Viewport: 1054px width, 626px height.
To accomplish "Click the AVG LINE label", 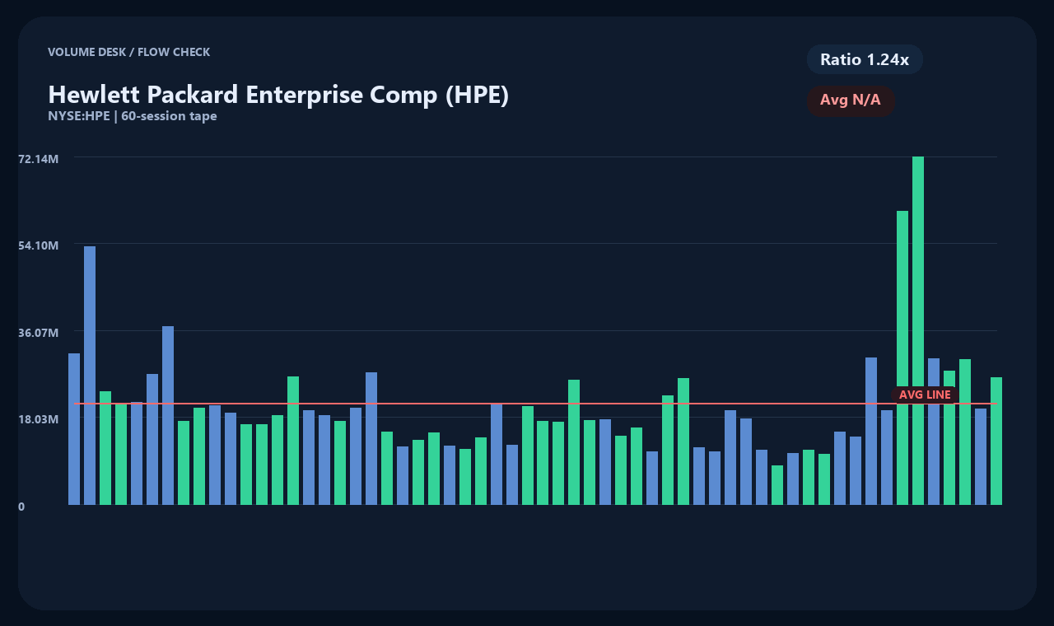I will point(925,395).
